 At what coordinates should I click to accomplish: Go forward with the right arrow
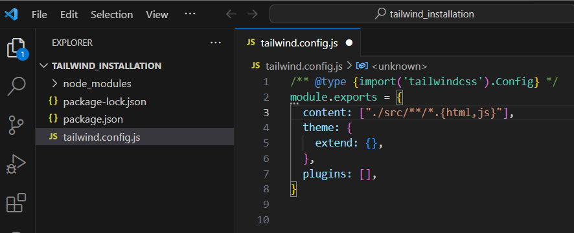click(x=252, y=14)
